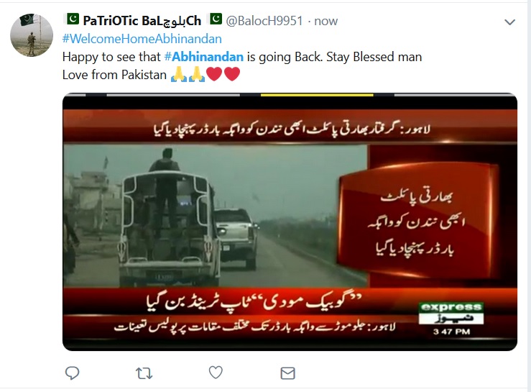Click the Pakistan flag emoji before the display name
Screen dimensions: 531x392
(x=73, y=19)
